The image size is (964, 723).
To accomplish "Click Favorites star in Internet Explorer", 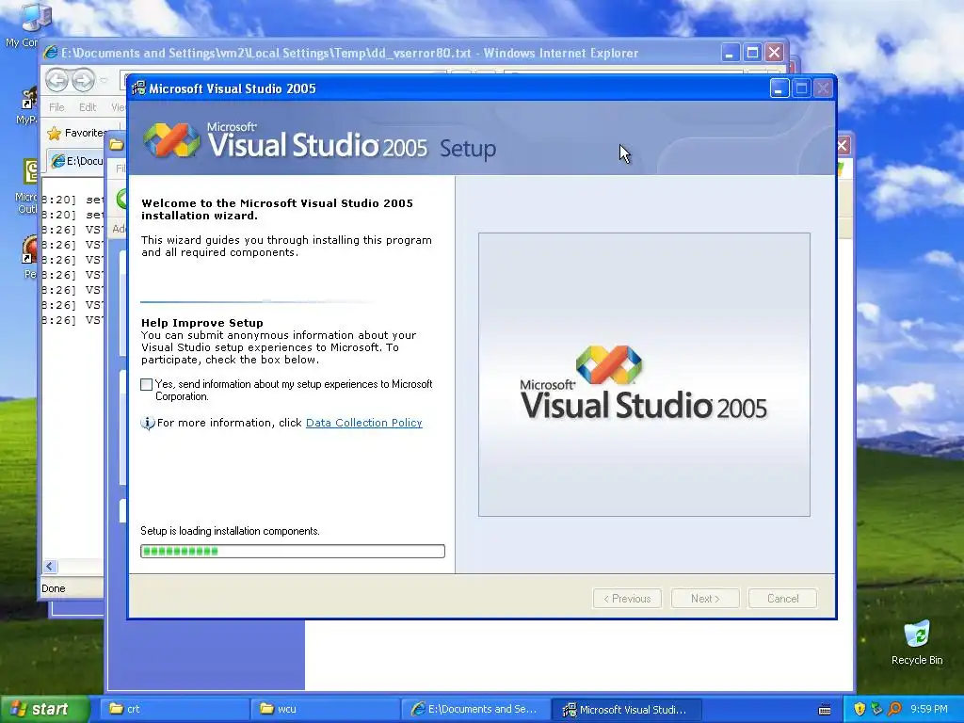I will (x=54, y=134).
